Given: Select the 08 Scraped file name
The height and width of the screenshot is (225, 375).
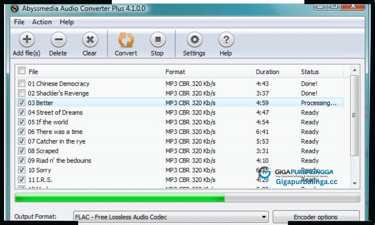Looking at the screenshot, I should click(x=43, y=151).
